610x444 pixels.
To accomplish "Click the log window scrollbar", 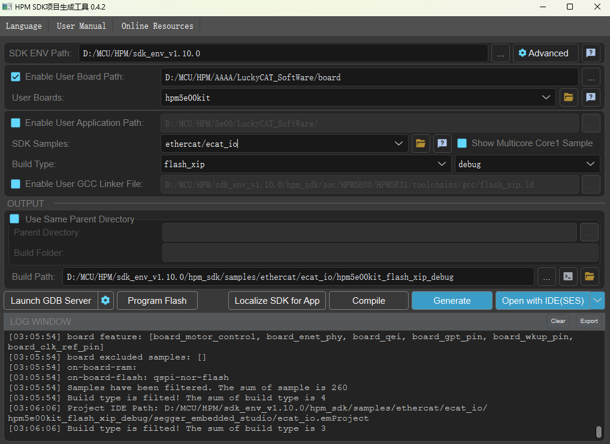I will 599,431.
